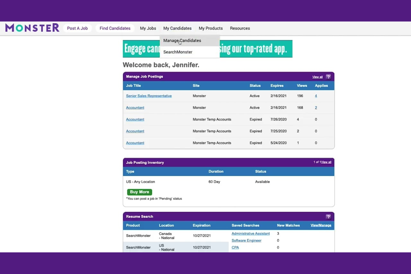
Task: Click the green Buy More button
Action: point(139,192)
